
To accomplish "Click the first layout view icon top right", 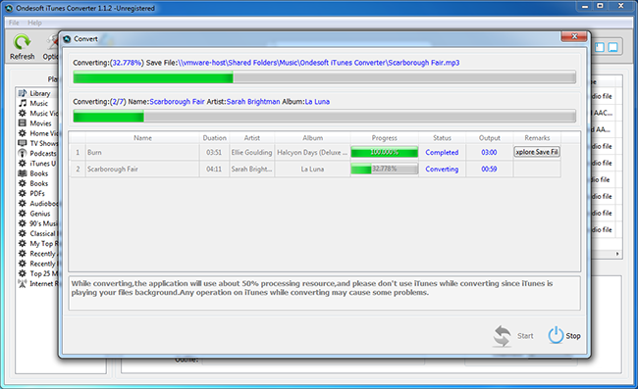I will (x=600, y=47).
